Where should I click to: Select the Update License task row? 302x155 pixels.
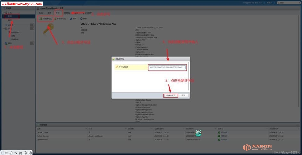(168, 139)
